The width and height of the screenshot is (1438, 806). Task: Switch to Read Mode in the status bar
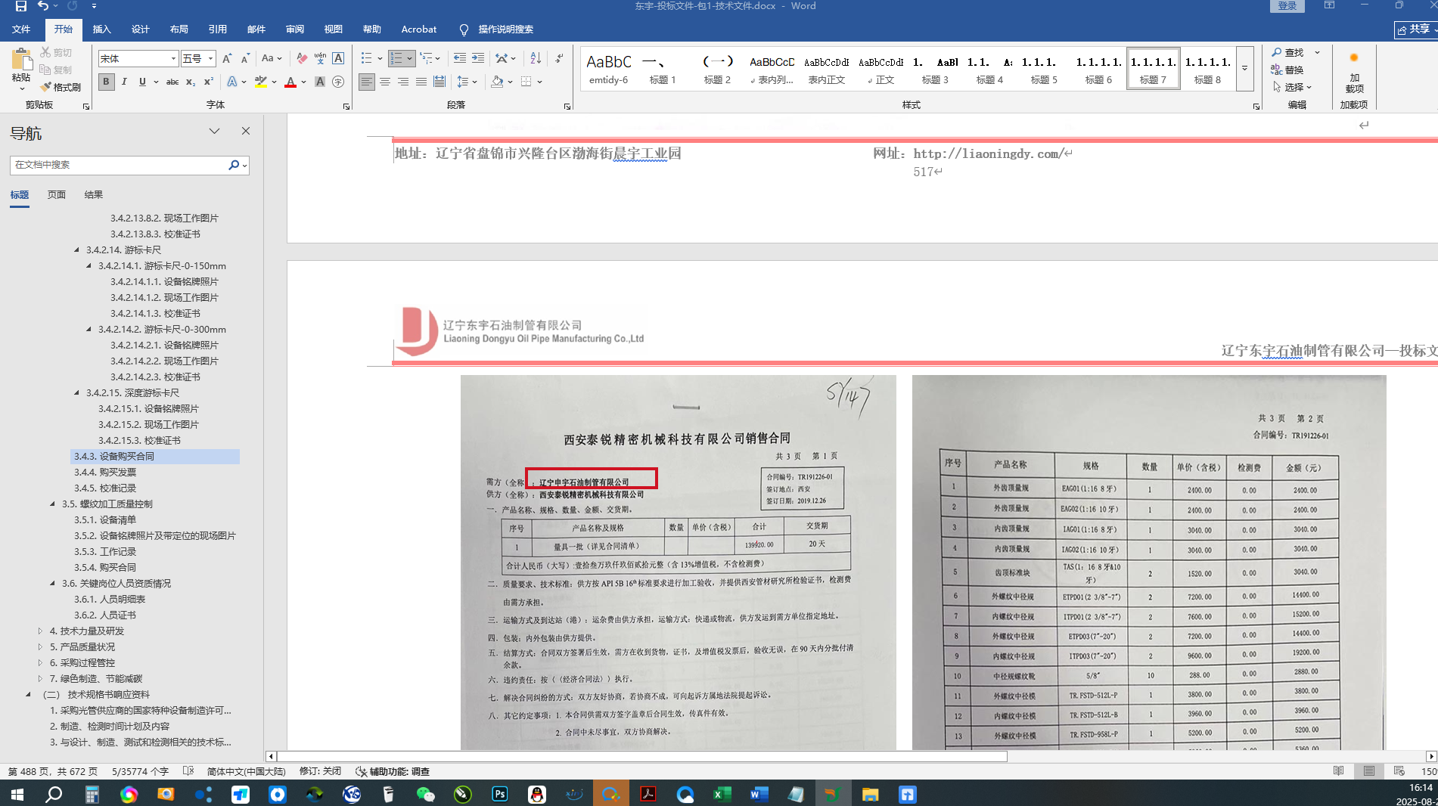[1338, 771]
